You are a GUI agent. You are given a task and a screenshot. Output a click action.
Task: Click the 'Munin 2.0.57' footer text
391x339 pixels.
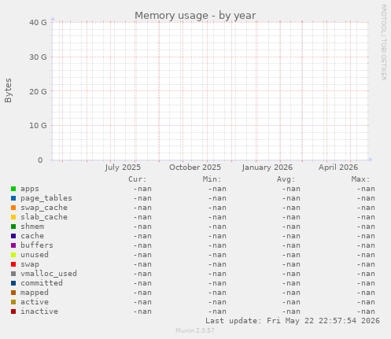[x=195, y=330]
